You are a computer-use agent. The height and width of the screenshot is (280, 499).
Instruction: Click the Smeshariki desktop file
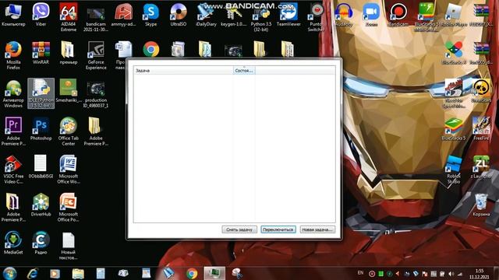69,91
